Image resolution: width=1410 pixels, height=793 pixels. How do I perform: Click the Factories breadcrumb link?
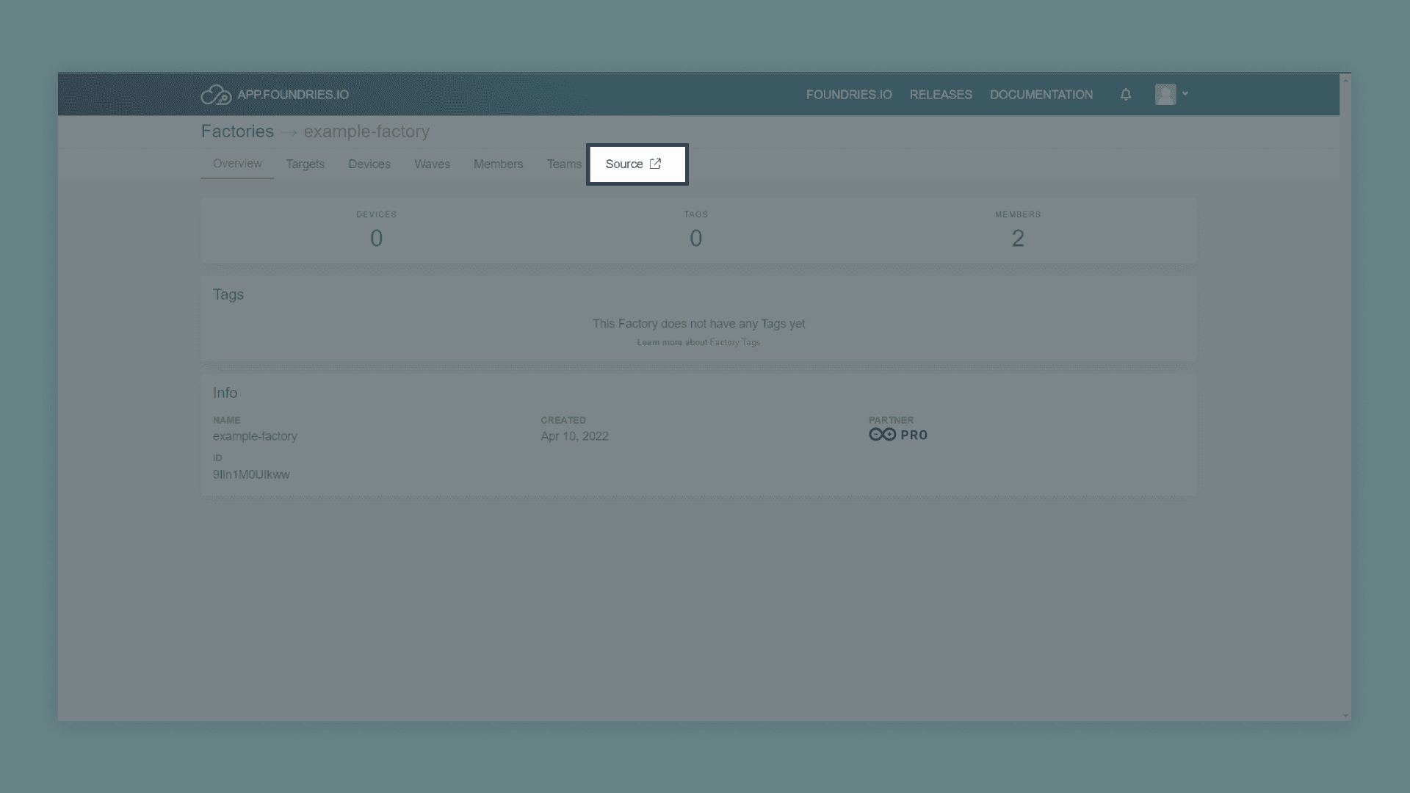click(237, 131)
